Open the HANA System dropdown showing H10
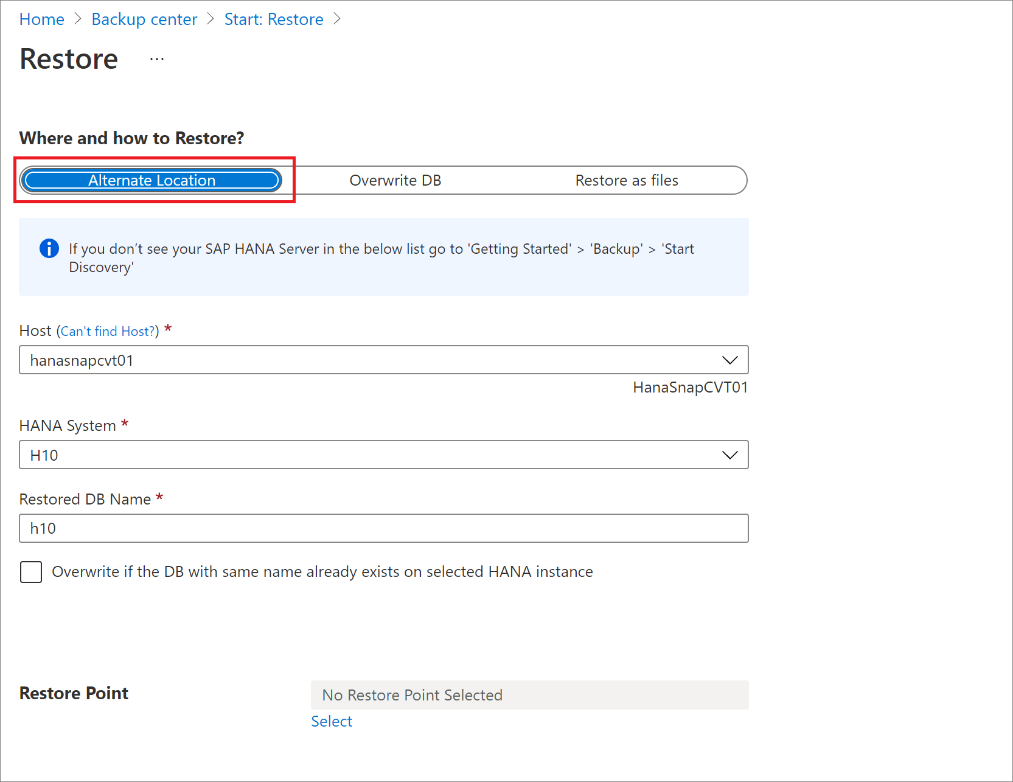The width and height of the screenshot is (1013, 782). pos(383,455)
